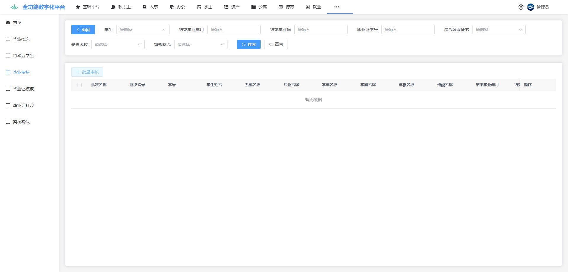Screen dimensions: 568x272
Task: Expand the 是否领取证书 dropdown
Action: [499, 30]
